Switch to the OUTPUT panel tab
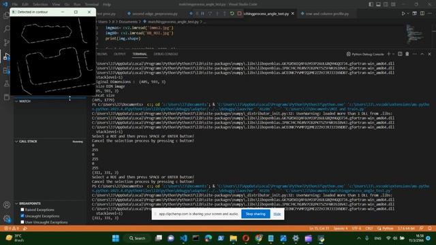The image size is (436, 245). point(120,54)
